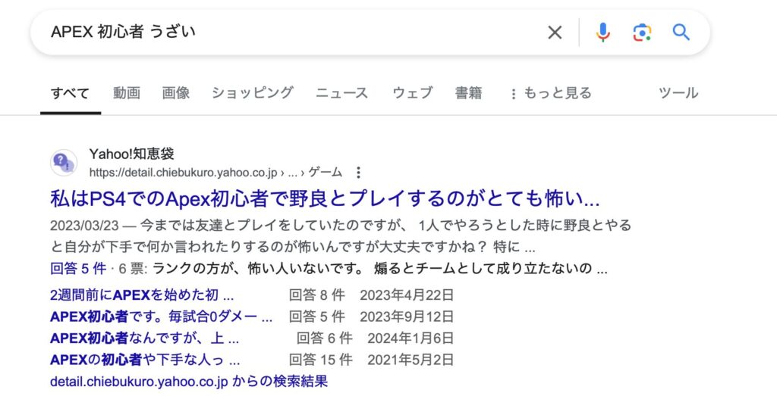Open the ツール options

[678, 93]
